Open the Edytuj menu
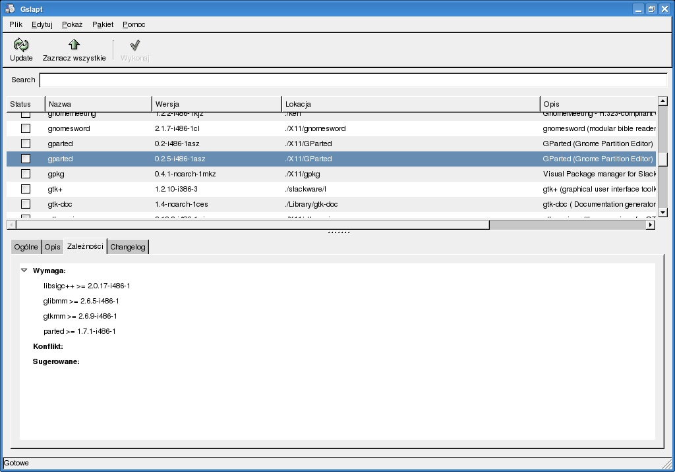This screenshot has height=472, width=675. click(x=42, y=24)
